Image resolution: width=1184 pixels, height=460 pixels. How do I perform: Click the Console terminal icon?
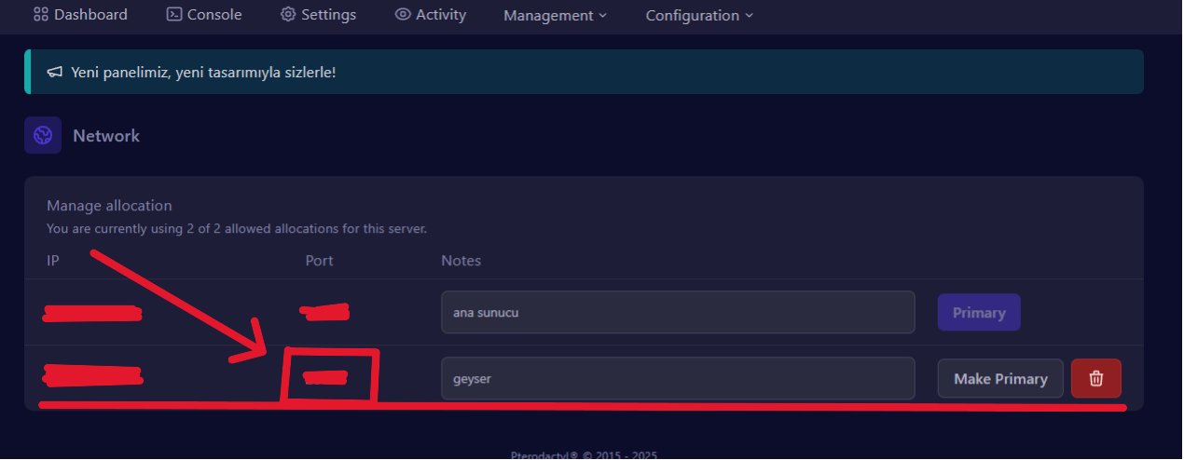(x=174, y=15)
